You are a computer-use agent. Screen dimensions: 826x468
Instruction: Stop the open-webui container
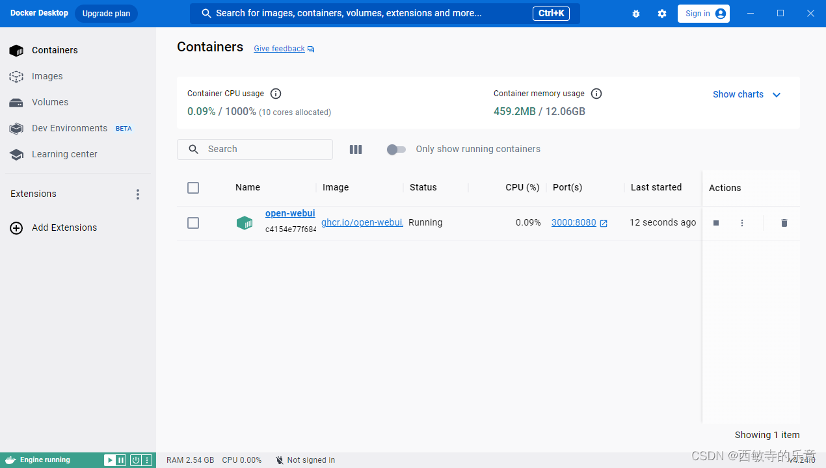tap(716, 223)
